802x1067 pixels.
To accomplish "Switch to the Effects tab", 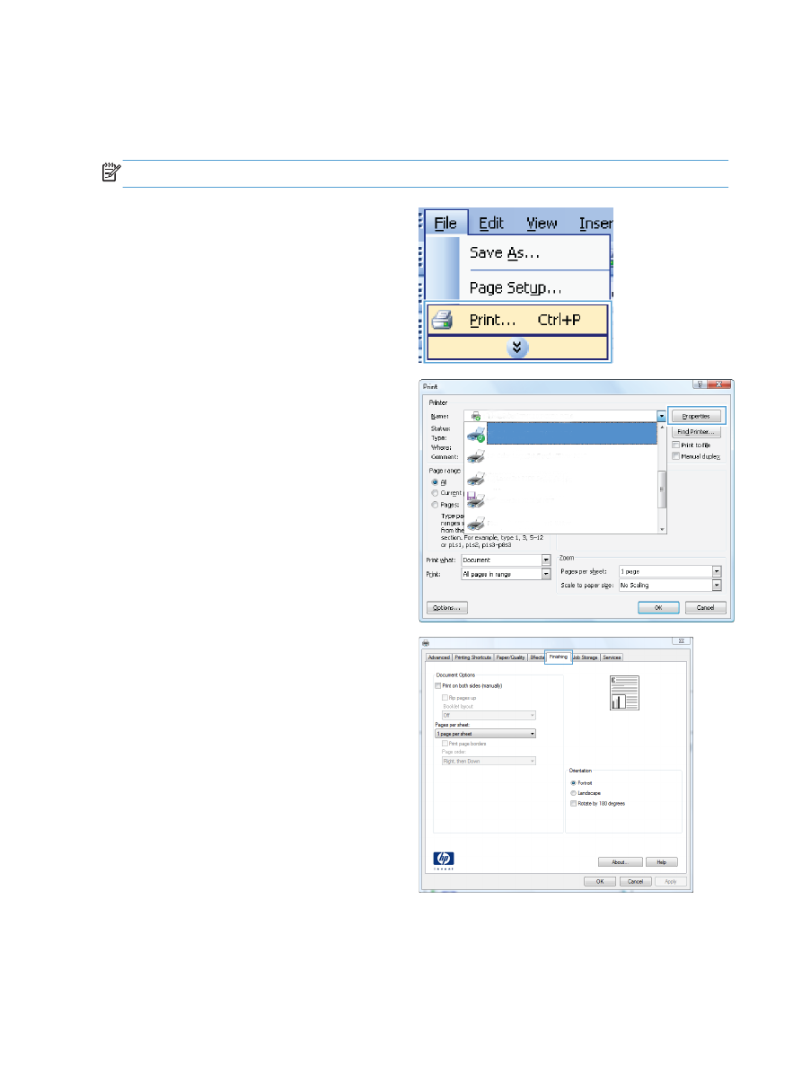I will tap(537, 657).
